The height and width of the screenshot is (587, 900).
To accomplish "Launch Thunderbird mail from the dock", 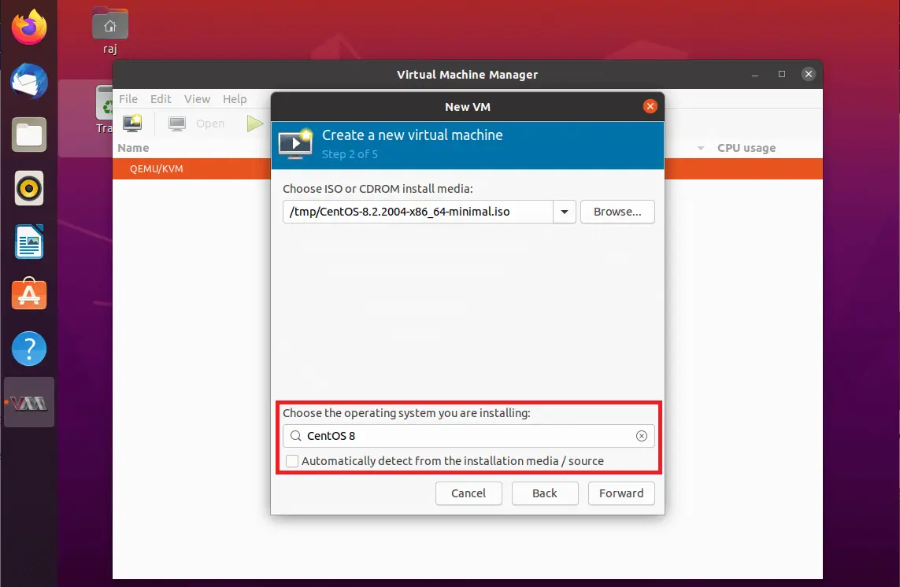I will click(28, 81).
